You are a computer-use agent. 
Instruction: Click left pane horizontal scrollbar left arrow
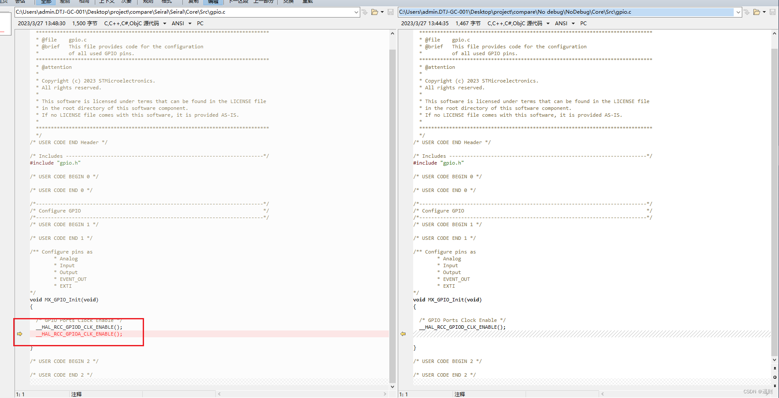click(219, 394)
